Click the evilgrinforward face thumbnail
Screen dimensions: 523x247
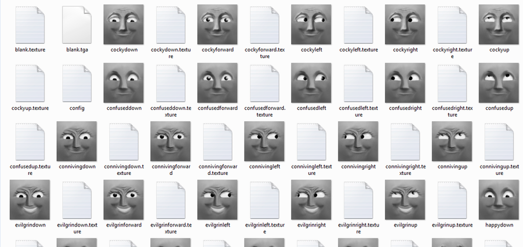pyautogui.click(x=123, y=199)
